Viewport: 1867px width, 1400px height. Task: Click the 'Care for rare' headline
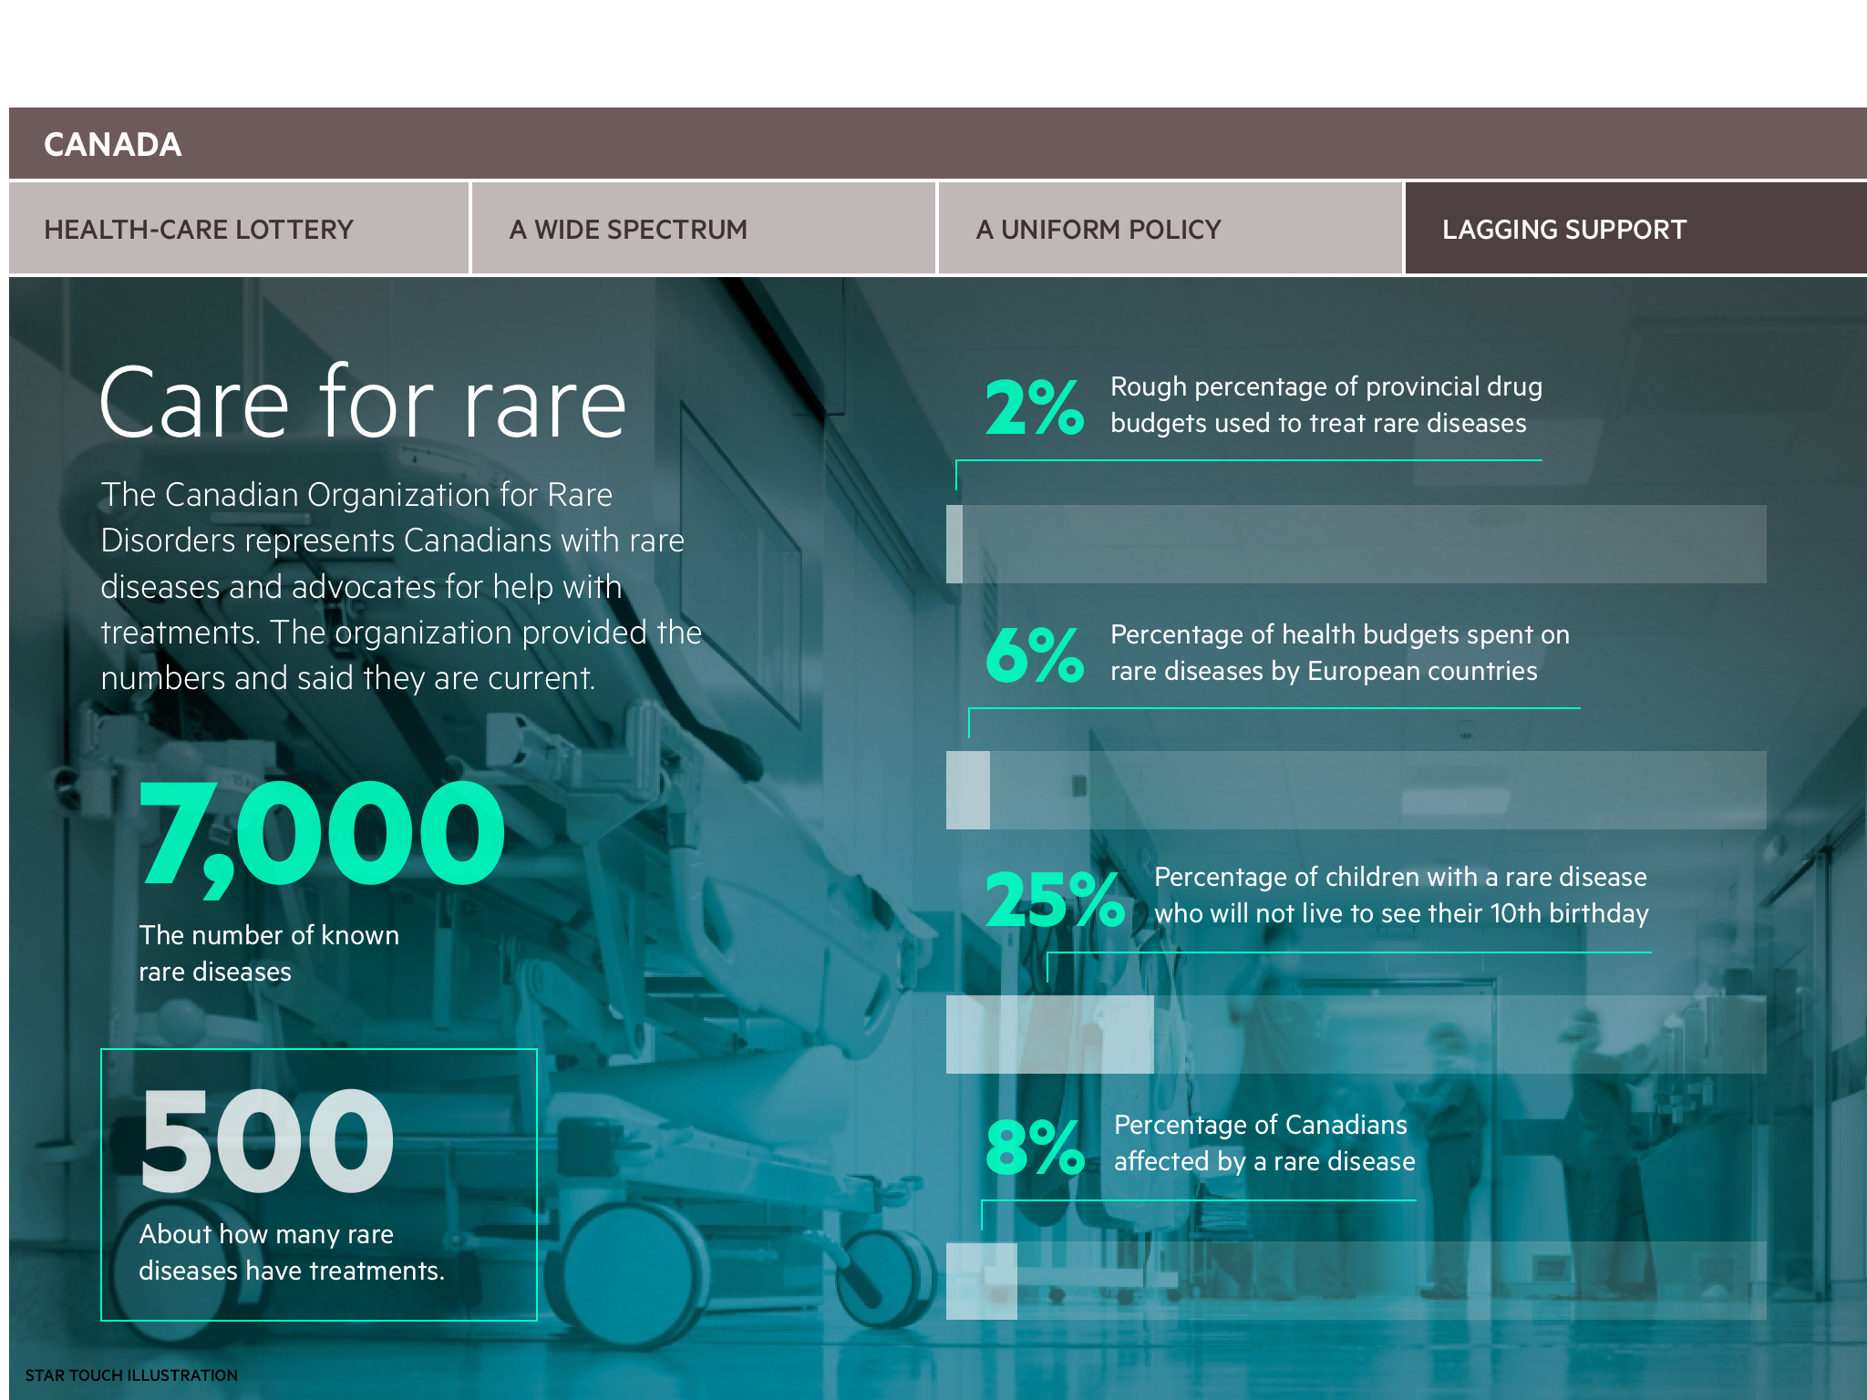(363, 402)
